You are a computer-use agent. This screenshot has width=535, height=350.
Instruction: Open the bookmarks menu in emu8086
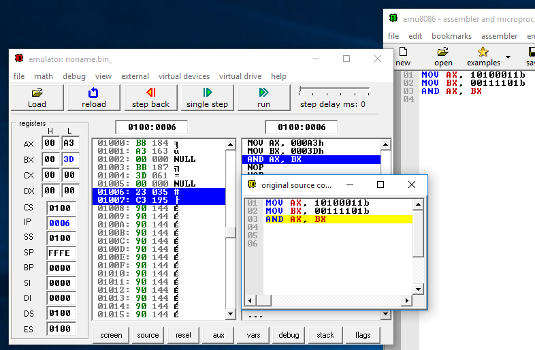click(x=451, y=36)
